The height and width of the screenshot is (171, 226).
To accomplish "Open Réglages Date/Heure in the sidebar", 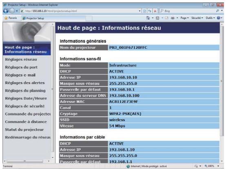I will [26, 99].
